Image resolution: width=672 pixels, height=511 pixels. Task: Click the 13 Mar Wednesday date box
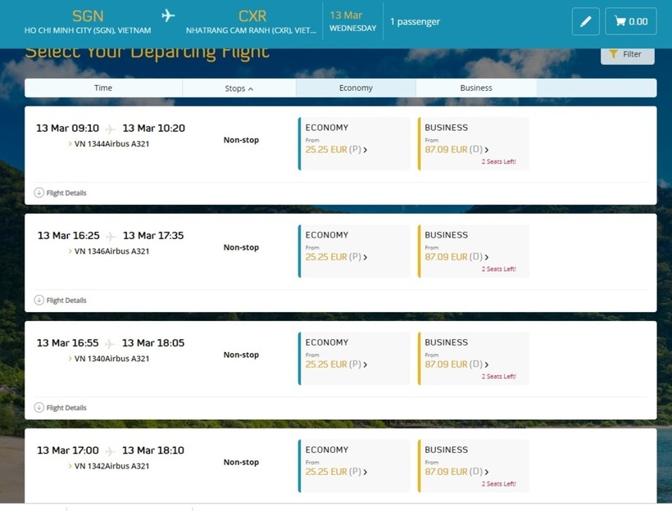[352, 21]
